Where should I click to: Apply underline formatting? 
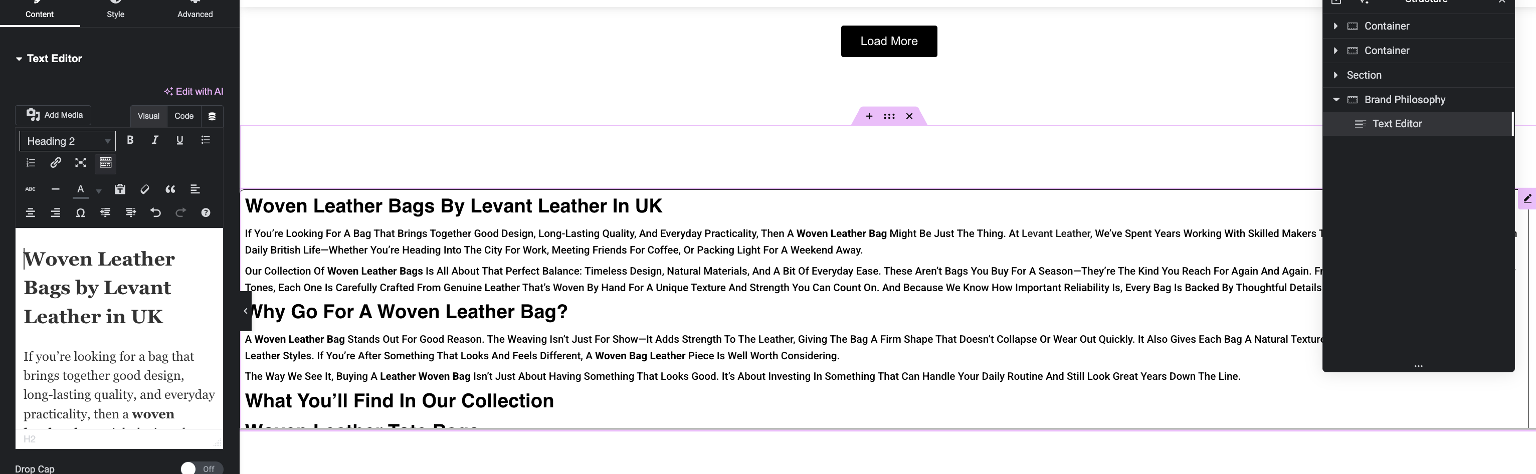pos(179,140)
